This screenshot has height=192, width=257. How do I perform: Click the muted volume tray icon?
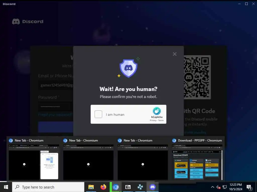tap(218, 187)
